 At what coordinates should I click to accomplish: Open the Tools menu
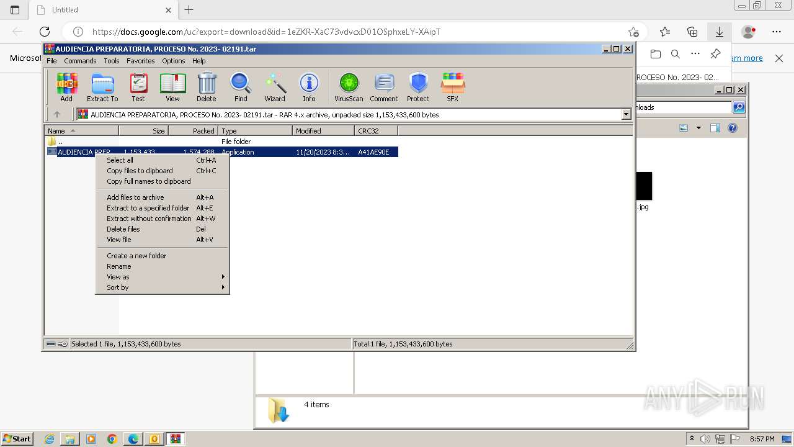pyautogui.click(x=112, y=61)
